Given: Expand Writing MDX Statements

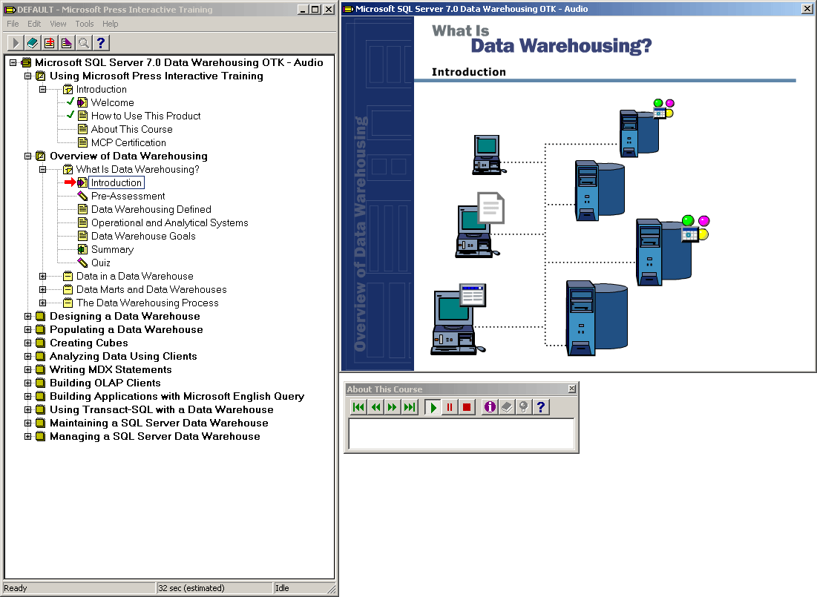Looking at the screenshot, I should (28, 370).
